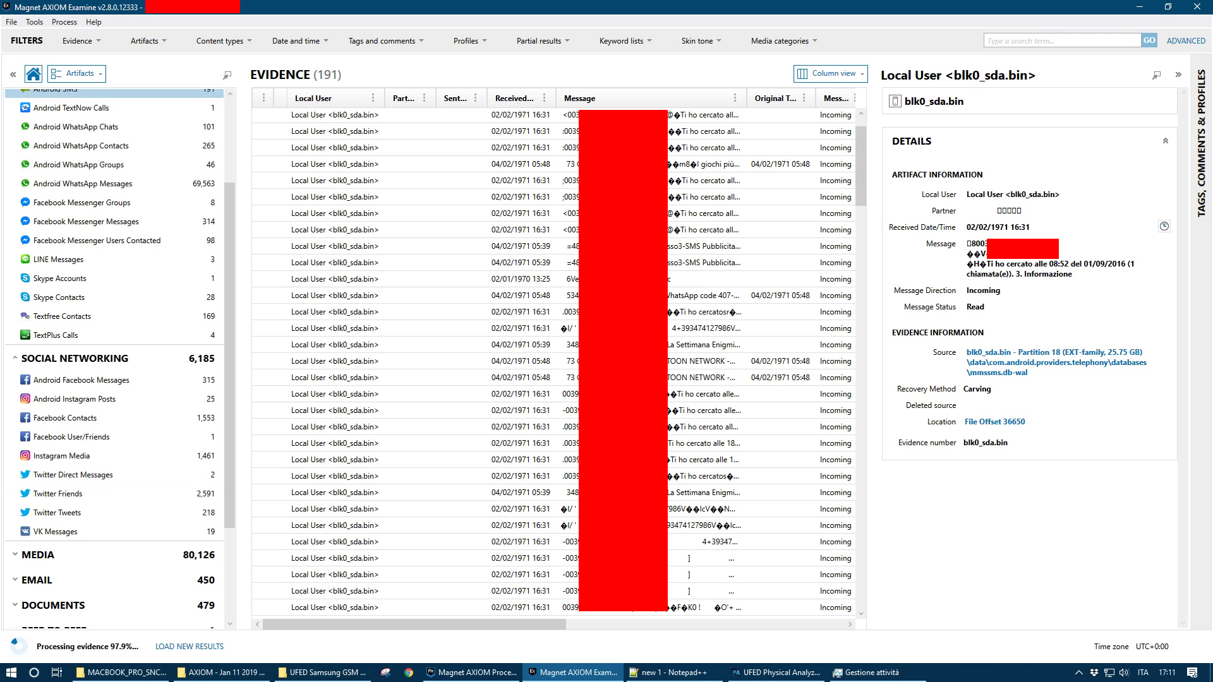Expand the EMAIL category
Image resolution: width=1213 pixels, height=682 pixels.
click(15, 580)
